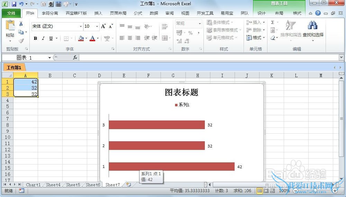The image size is (346, 197).
Task: Click the Undo arrow icon
Action: point(21,4)
